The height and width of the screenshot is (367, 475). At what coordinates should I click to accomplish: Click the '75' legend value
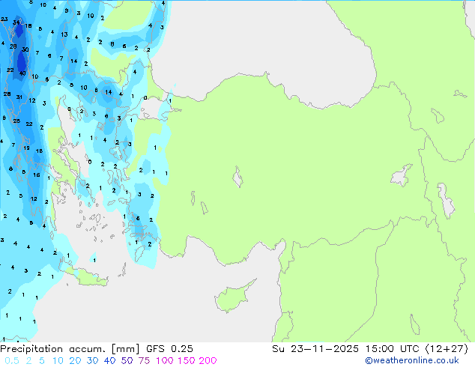pos(144,361)
